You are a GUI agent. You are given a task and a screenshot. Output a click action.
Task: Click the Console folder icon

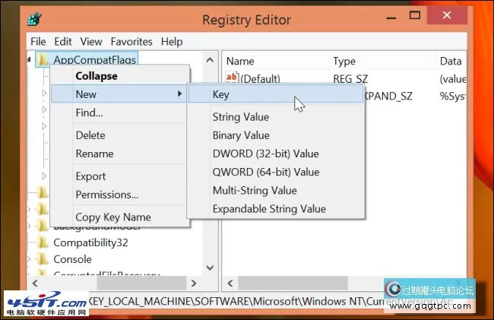(x=43, y=260)
